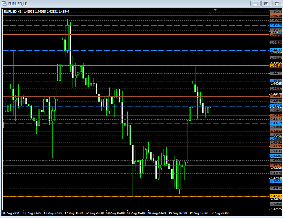Select the gray 1.42600 price label
The height and width of the screenshot is (218, 283).
coord(276,204)
